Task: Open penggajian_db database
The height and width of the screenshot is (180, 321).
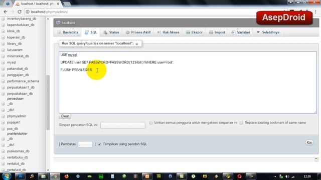Action: 18,75
